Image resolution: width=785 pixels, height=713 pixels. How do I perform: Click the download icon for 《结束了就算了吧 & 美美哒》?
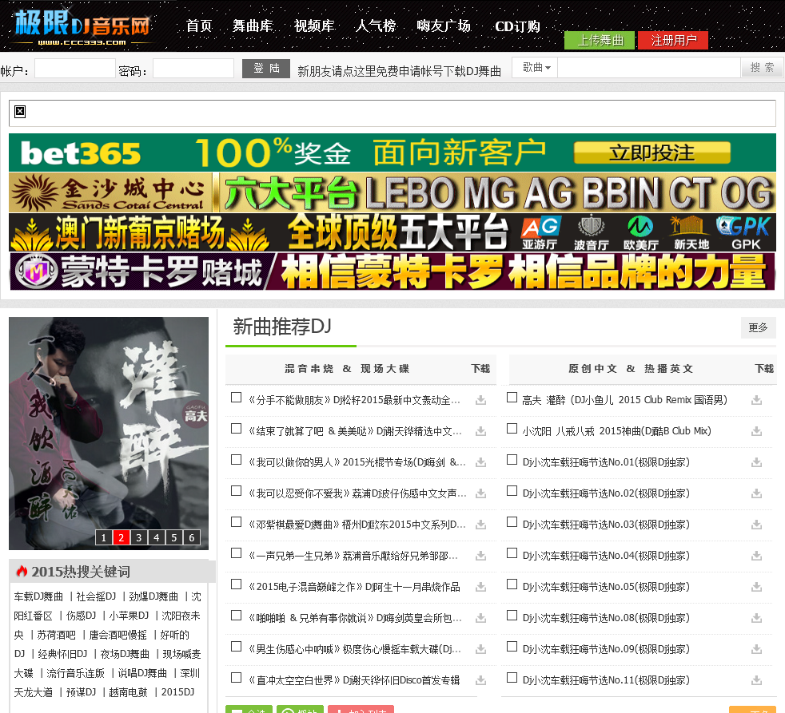[480, 431]
